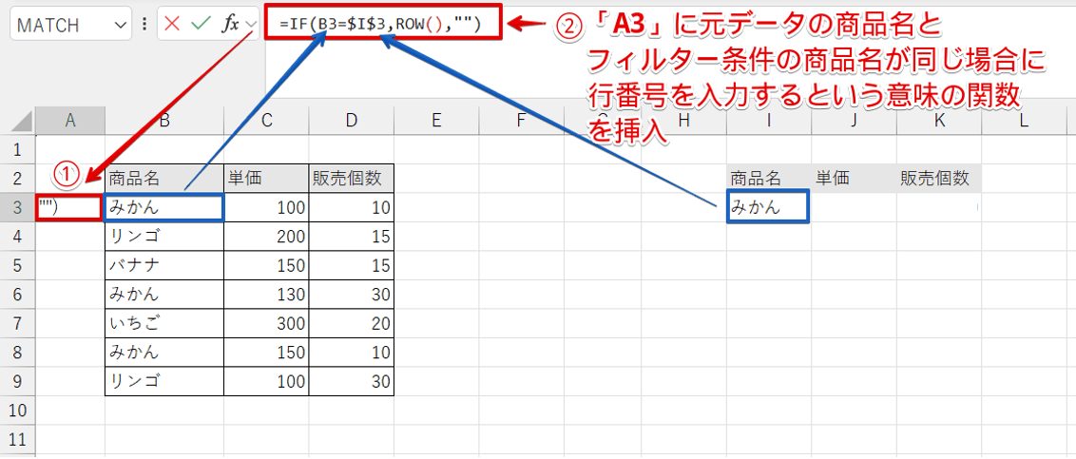Screen dimensions: 1076x459
Task: Select column L header
Action: (x=1024, y=121)
